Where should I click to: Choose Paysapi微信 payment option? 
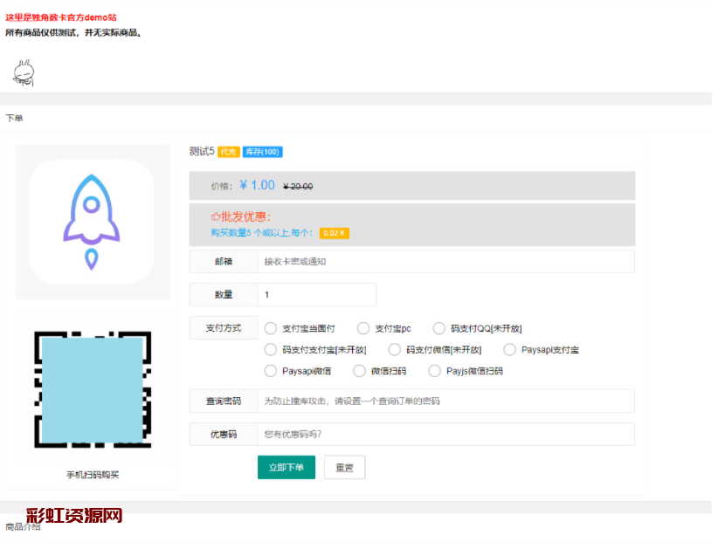[x=272, y=371]
